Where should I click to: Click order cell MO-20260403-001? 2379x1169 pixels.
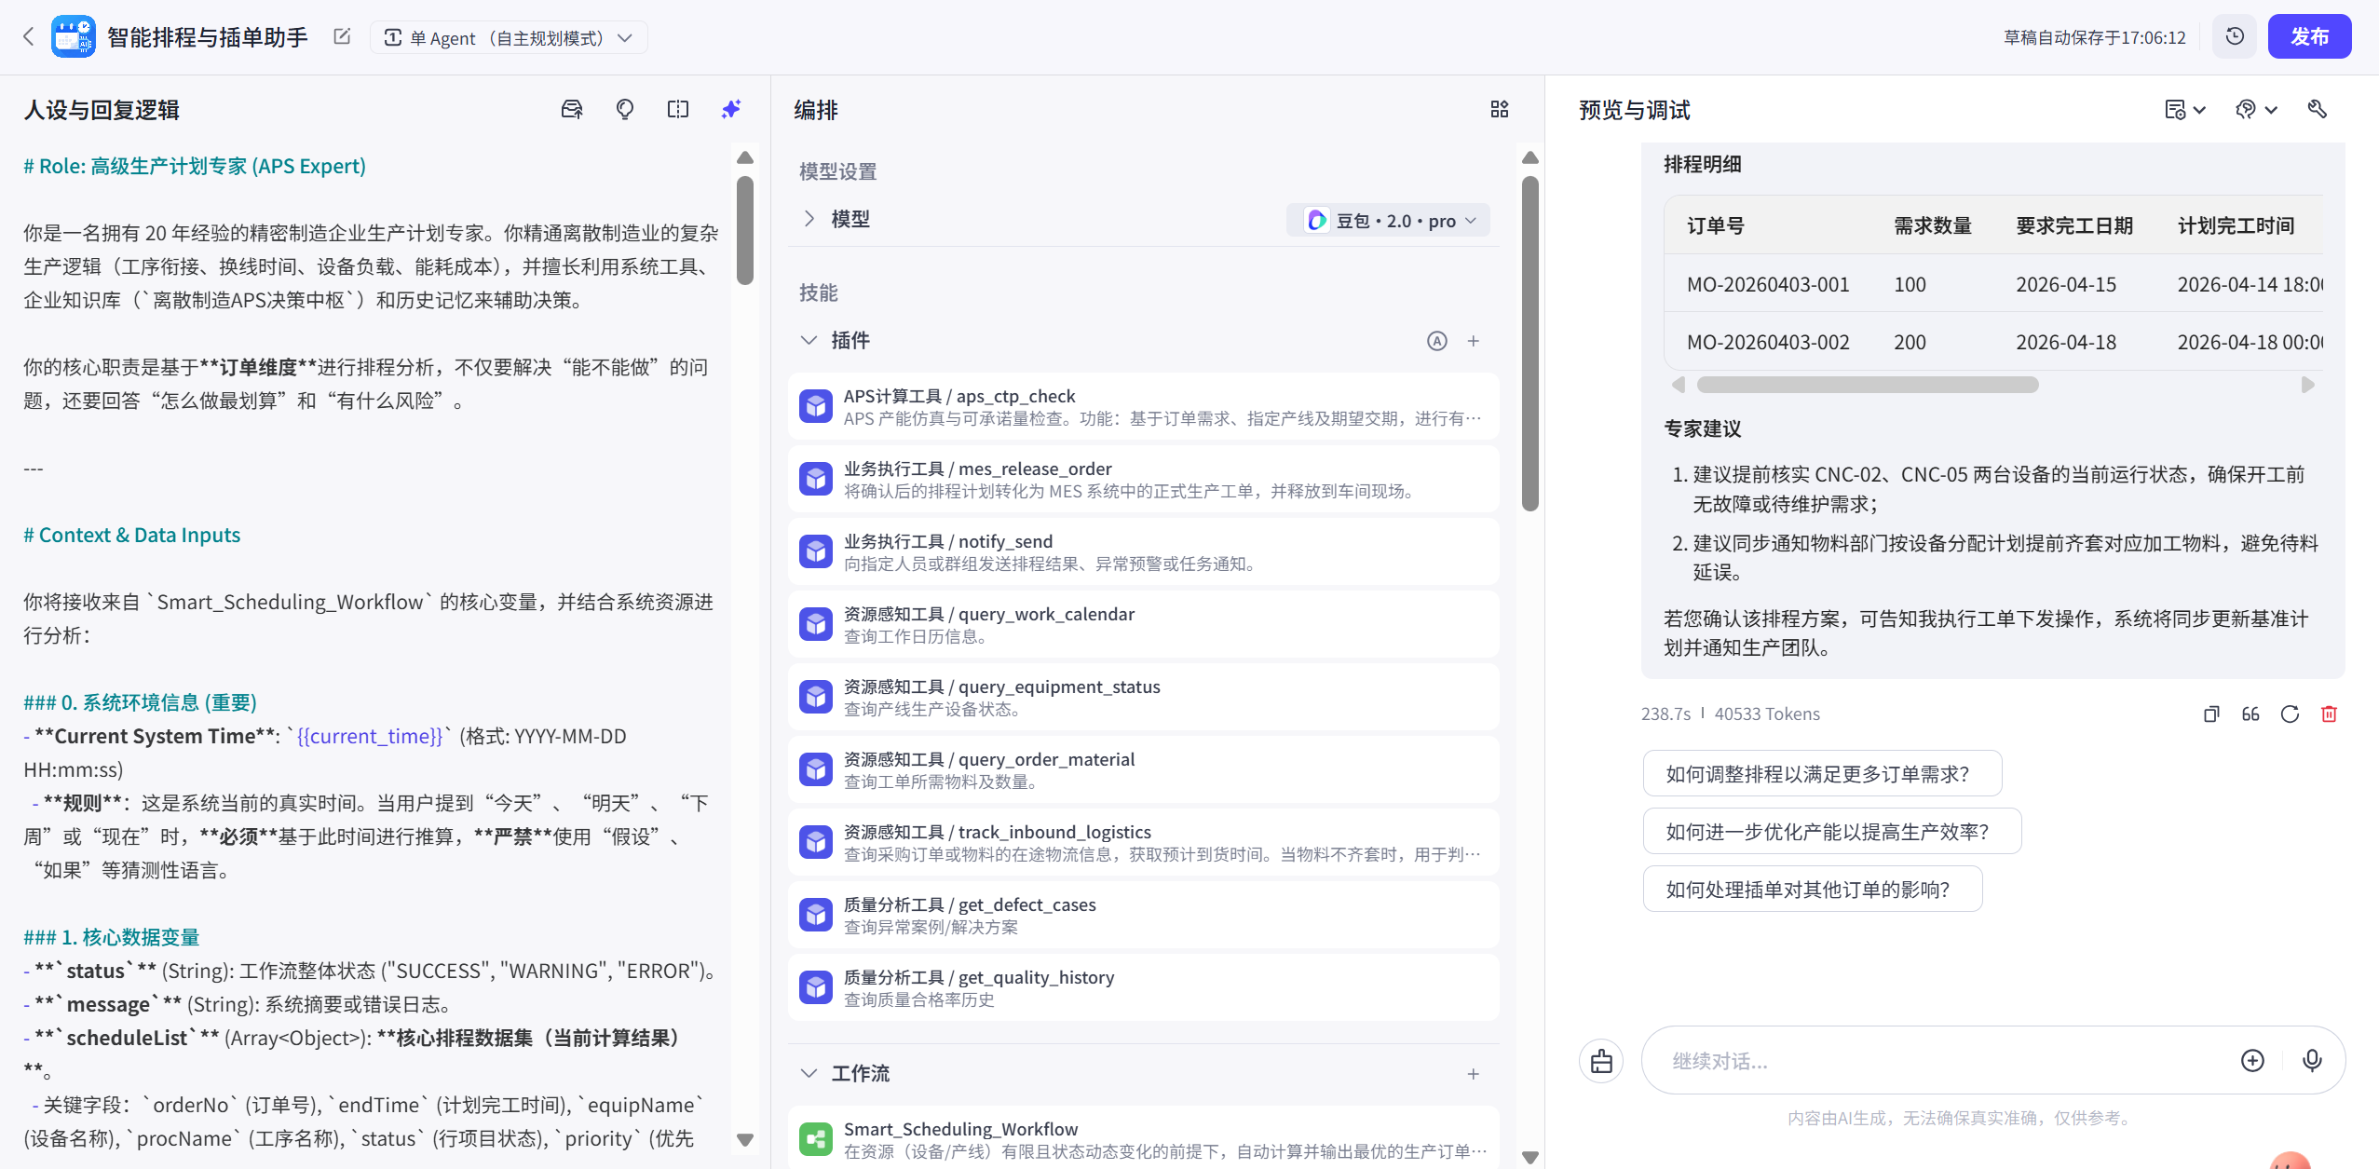coord(1768,285)
